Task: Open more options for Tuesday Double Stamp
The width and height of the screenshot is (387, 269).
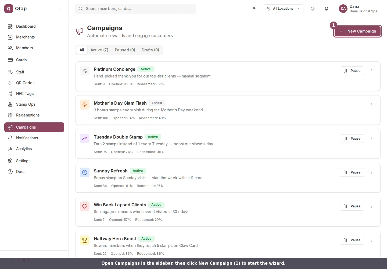Action: [x=371, y=139]
